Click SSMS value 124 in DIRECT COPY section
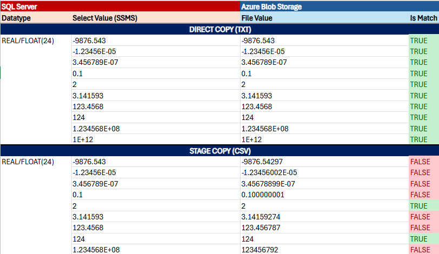Screen dimensions: 439x254 pyautogui.click(x=156, y=117)
